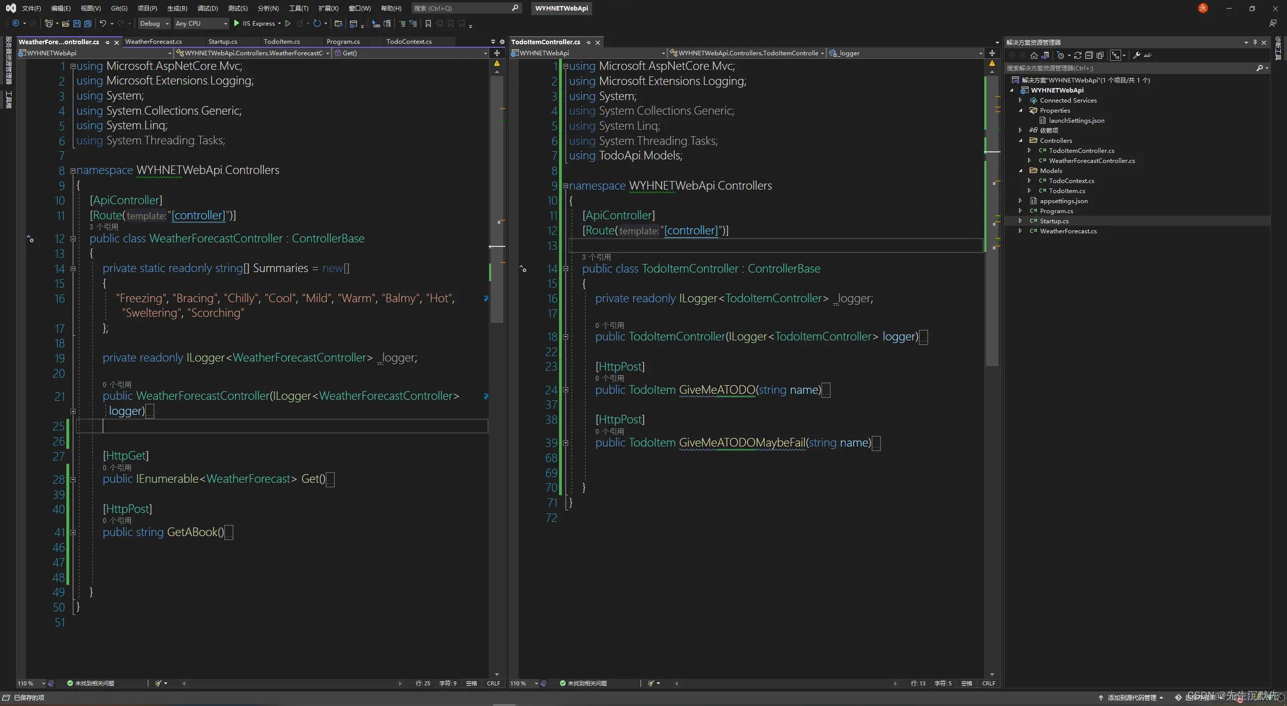Switch to the Startup.cs tab
1287x706 pixels.
pos(223,42)
